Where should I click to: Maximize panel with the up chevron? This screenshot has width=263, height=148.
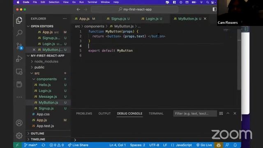click(x=228, y=113)
